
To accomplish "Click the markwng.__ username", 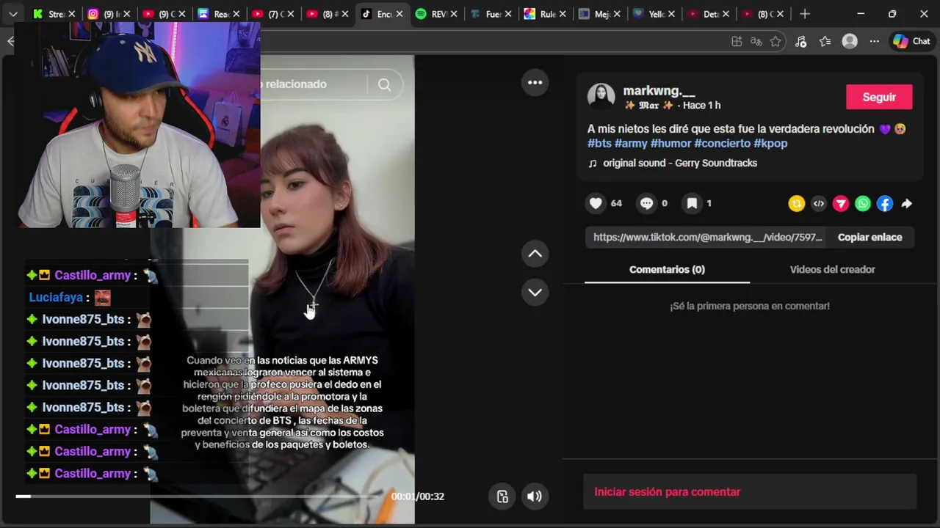I will tap(659, 91).
